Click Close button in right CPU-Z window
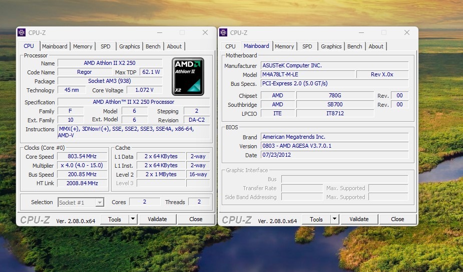 point(397,219)
